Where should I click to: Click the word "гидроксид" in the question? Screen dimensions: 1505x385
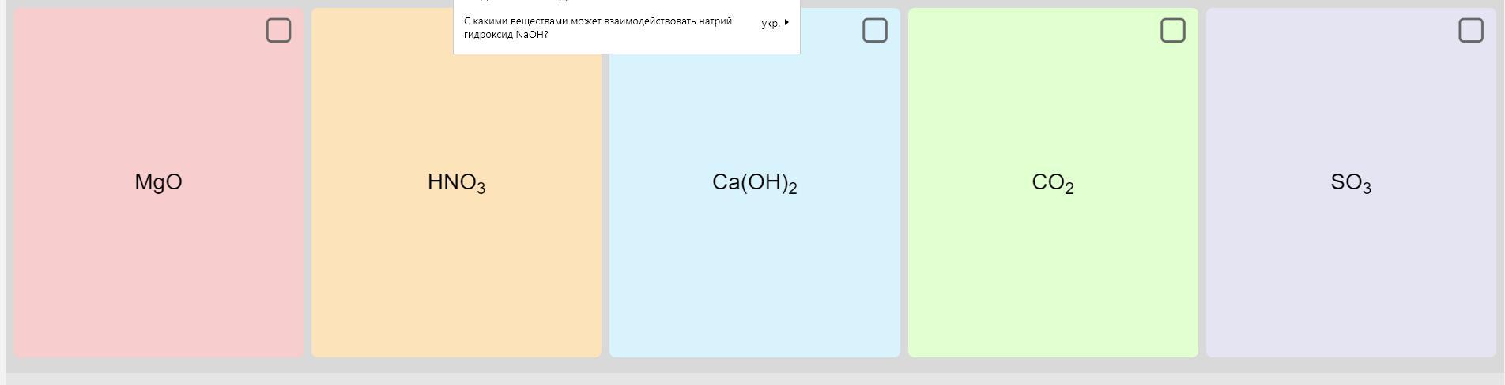(488, 35)
